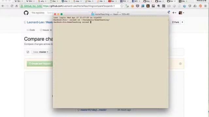Viewport: 209px width, 117px height.
Task: Click the JS extension icon beside the star
Action: [127, 6]
